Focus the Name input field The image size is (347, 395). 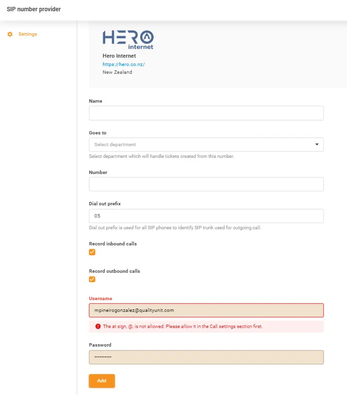pyautogui.click(x=206, y=113)
